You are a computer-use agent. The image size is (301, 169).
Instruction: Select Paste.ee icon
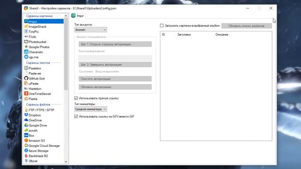[x=26, y=73]
